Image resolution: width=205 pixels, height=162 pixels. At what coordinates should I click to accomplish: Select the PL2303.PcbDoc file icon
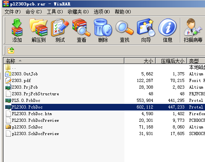pyautogui.click(x=8, y=107)
